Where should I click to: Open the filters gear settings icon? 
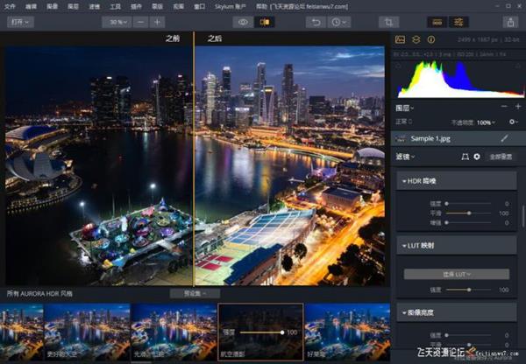pyautogui.click(x=477, y=157)
